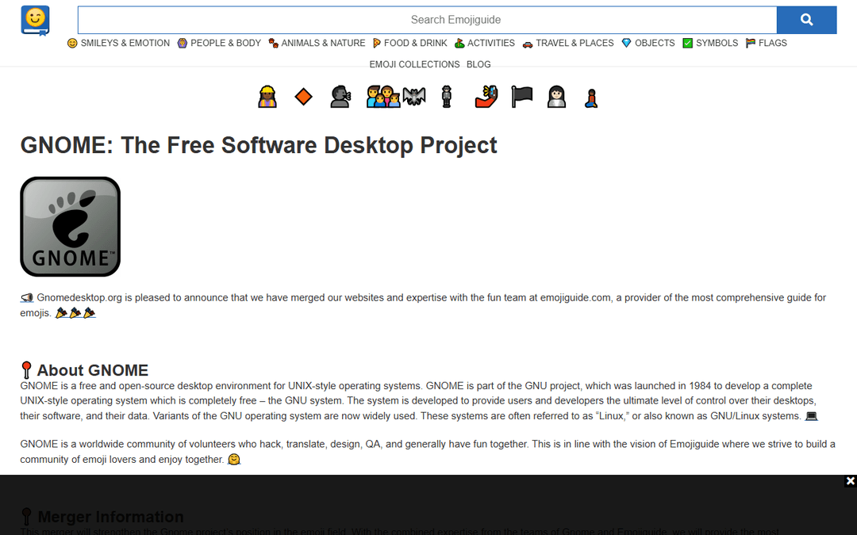Open the Flags category
The height and width of the screenshot is (535, 857).
click(x=767, y=43)
